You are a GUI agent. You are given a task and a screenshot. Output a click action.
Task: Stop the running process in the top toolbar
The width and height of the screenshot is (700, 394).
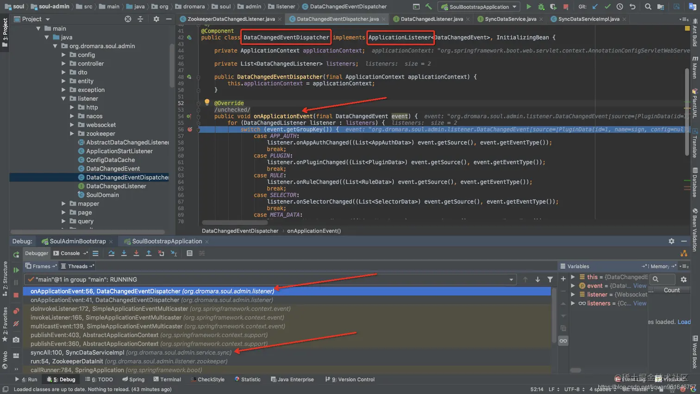[x=566, y=7]
